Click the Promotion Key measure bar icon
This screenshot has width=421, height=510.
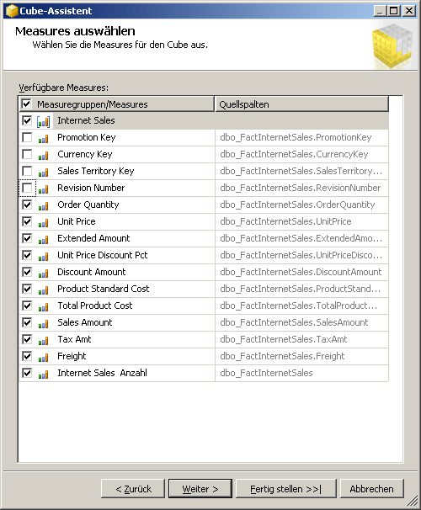coord(43,139)
